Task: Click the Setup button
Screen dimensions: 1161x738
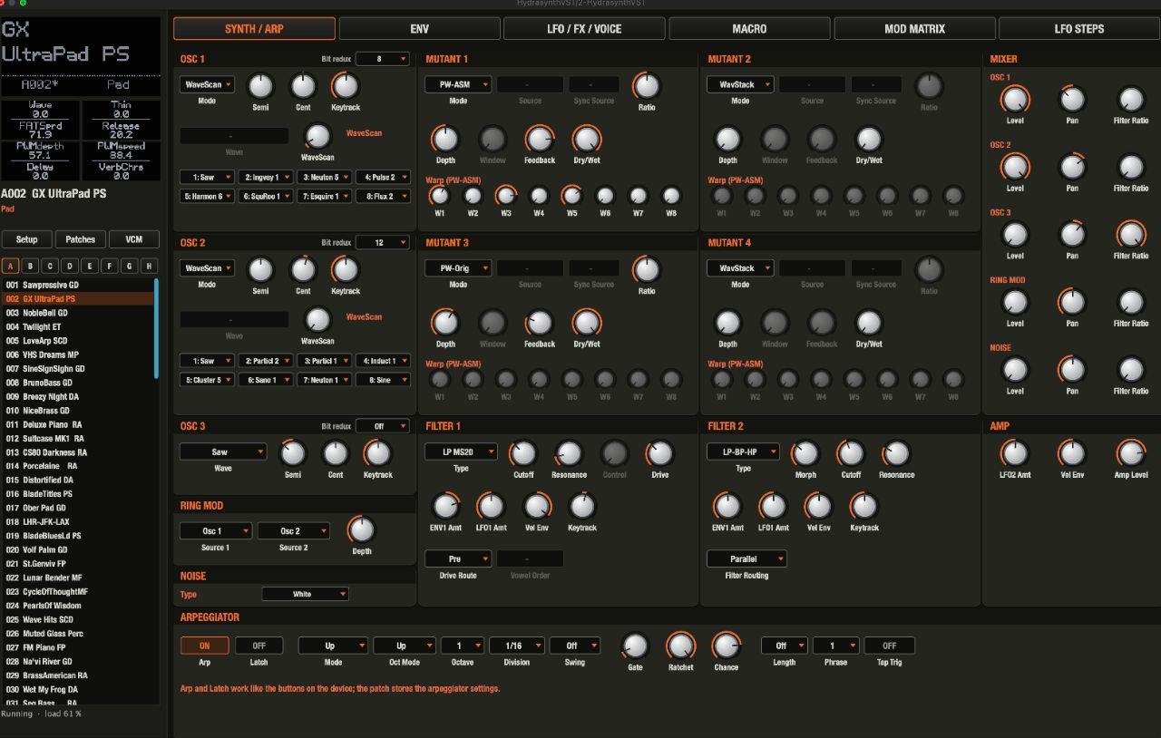Action: coord(27,239)
